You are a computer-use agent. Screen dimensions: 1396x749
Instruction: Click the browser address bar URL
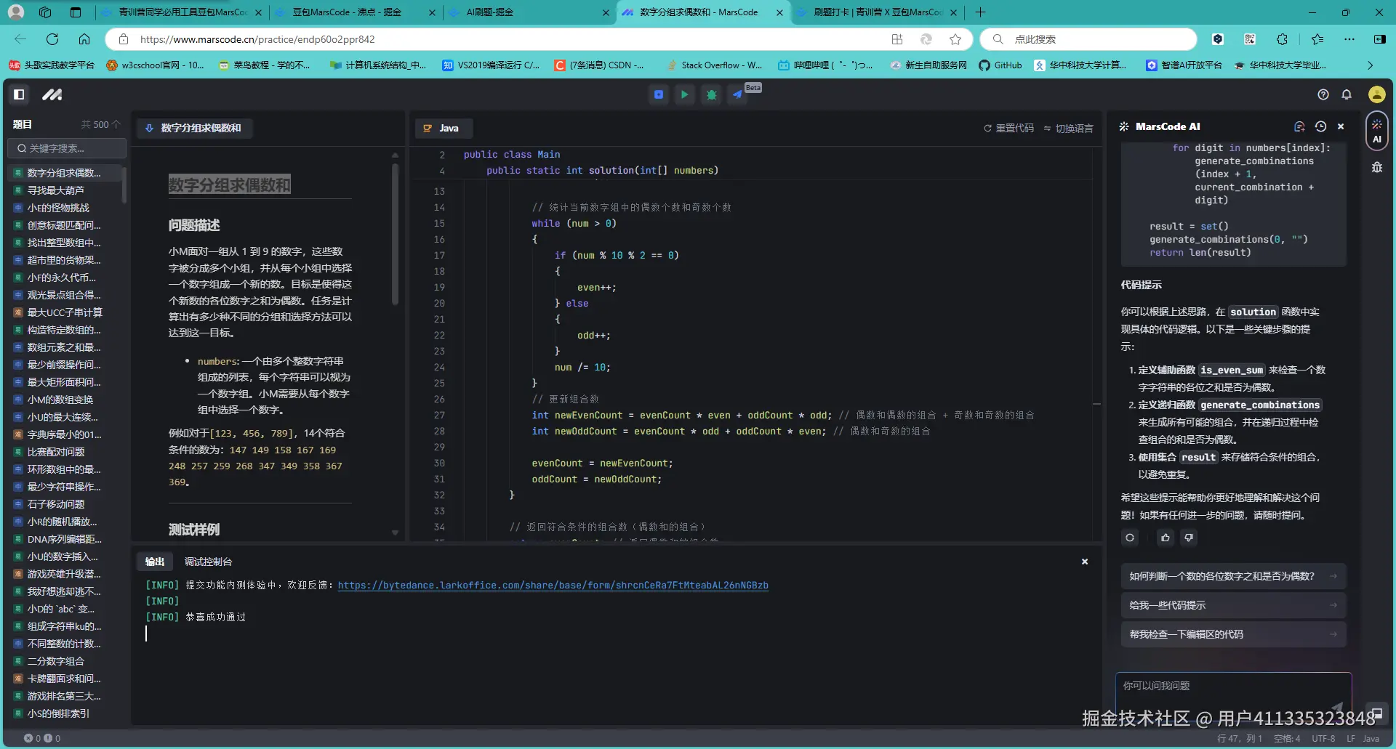[257, 39]
